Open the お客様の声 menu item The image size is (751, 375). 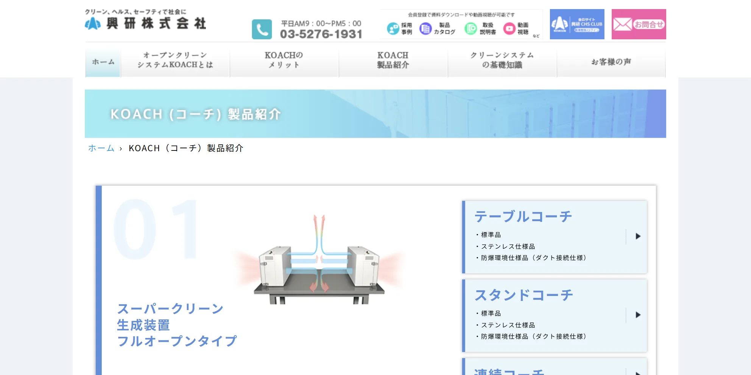point(611,62)
